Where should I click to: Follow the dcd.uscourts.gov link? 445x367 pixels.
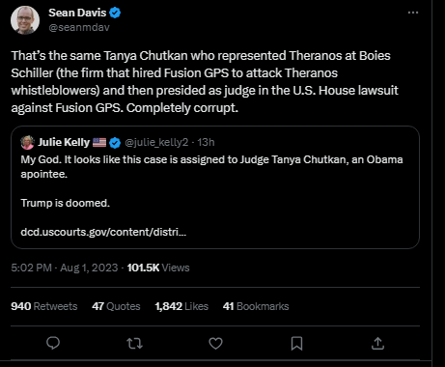[103, 232]
